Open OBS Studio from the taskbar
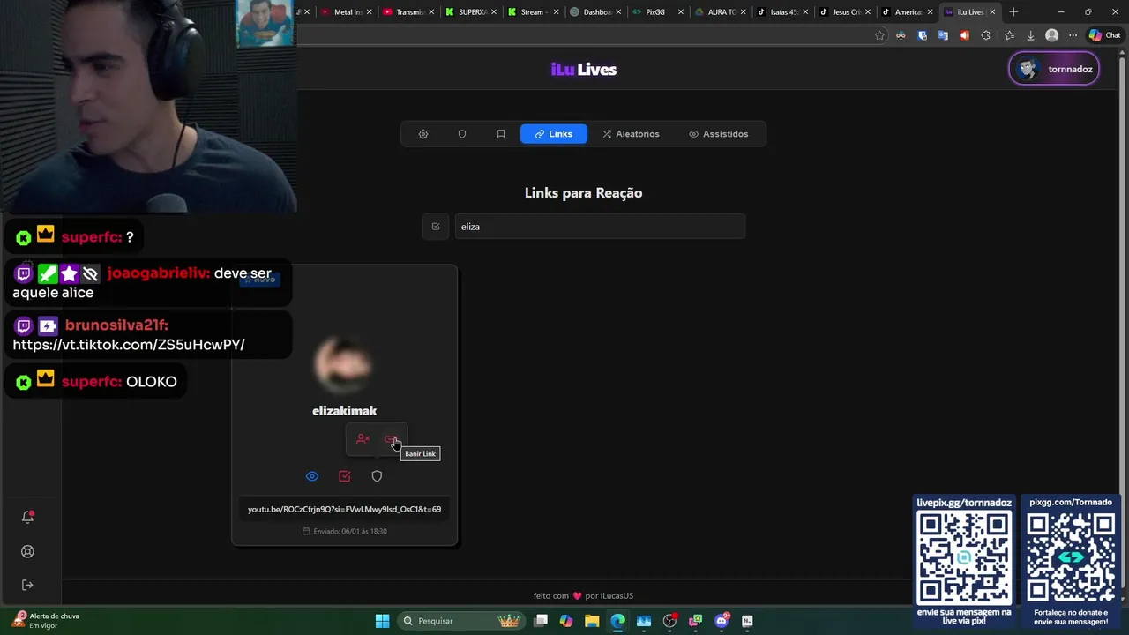This screenshot has width=1129, height=635. 669,621
